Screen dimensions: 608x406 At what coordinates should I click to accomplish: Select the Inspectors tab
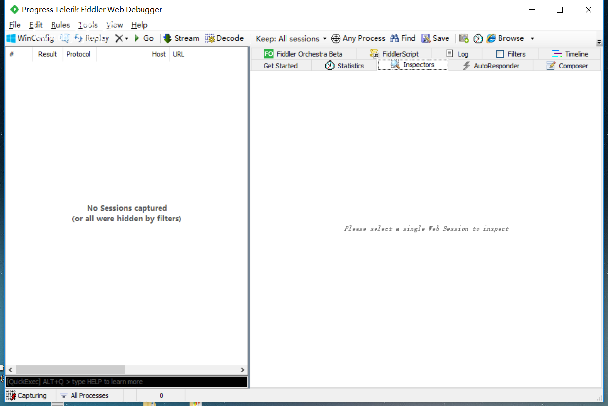(412, 65)
